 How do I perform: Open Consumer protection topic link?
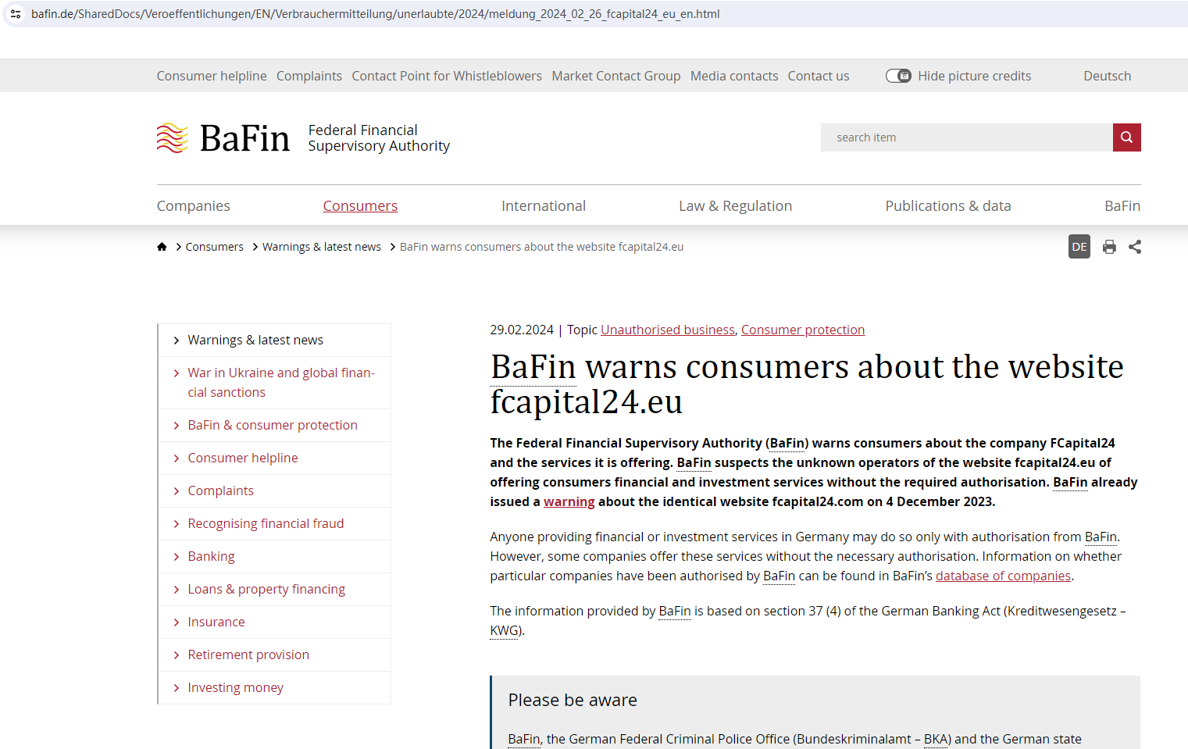[x=803, y=330]
